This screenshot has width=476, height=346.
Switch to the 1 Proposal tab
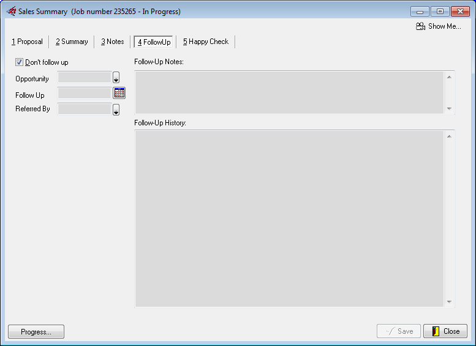click(27, 42)
